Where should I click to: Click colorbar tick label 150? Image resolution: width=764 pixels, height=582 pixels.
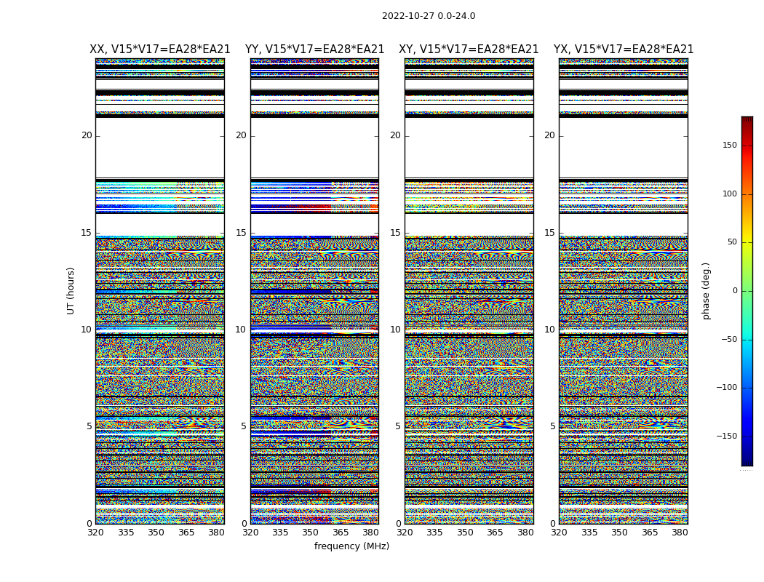(730, 145)
